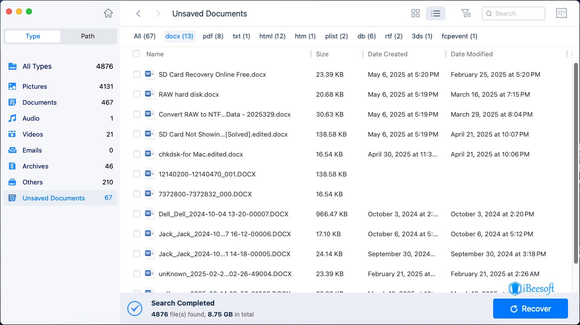Click the 30.63 KB size cell
Screen dimensions: 580x325
tap(329, 114)
